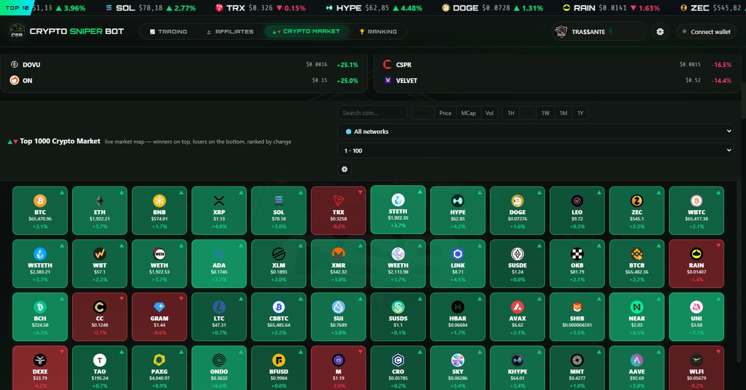
Task: Sort market by Rank
Action: coord(423,113)
